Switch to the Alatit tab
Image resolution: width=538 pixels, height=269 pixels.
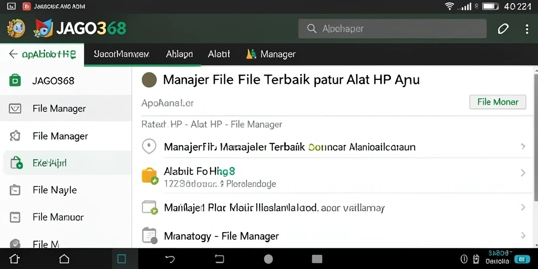(219, 54)
